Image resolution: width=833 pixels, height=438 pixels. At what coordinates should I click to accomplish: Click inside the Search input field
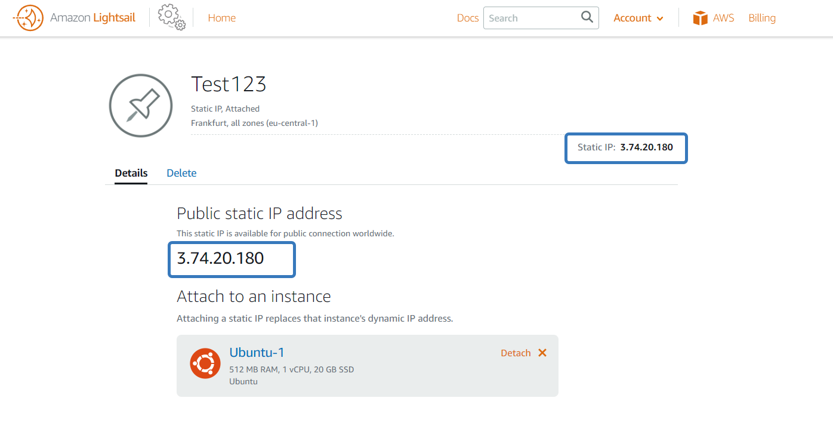[x=531, y=17]
